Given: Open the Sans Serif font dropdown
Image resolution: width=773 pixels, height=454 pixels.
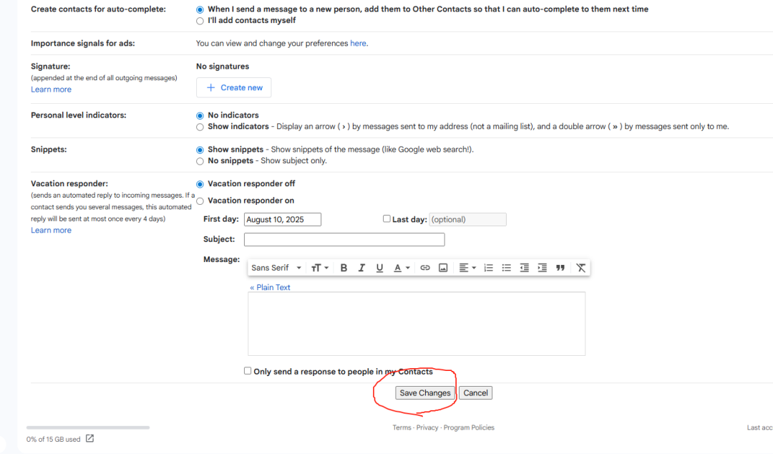Looking at the screenshot, I should (x=276, y=268).
